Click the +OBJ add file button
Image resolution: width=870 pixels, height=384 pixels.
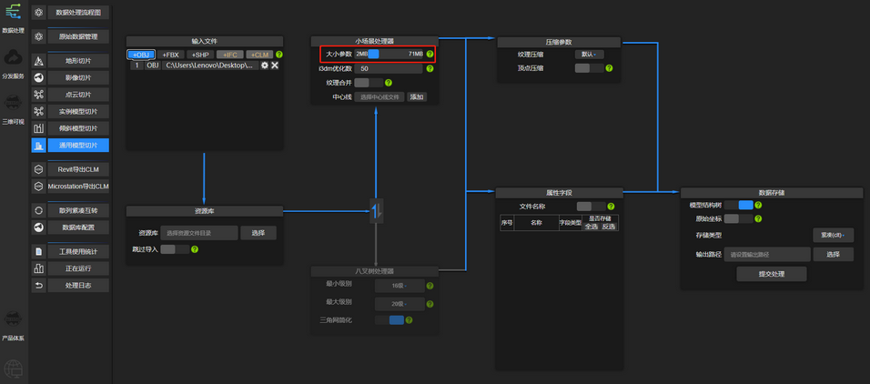(x=141, y=55)
